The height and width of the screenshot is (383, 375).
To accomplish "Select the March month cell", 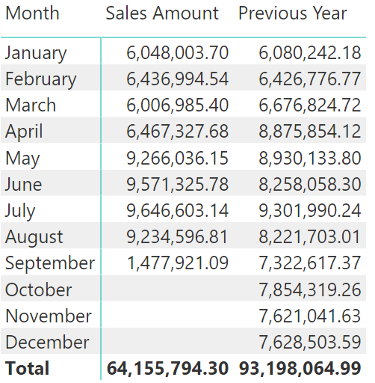I will click(x=31, y=105).
